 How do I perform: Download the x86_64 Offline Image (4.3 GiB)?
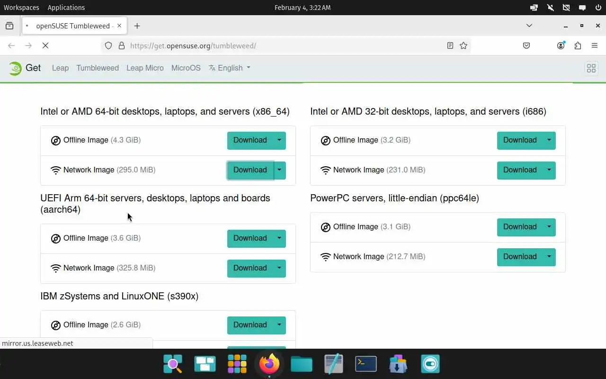tap(250, 140)
